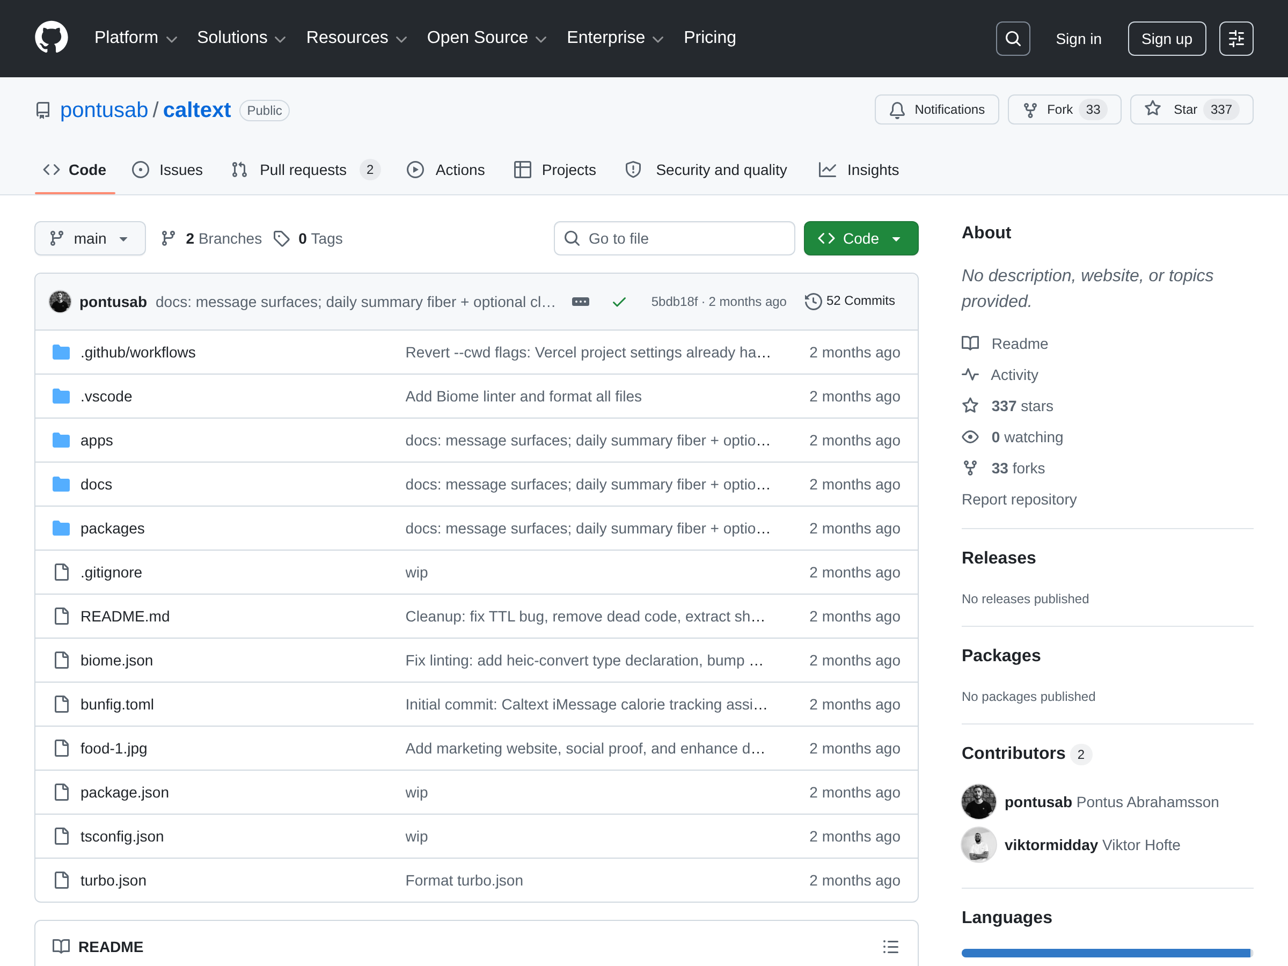Screen dimensions: 1288x966
Task: Click the green commit status checkmark
Action: (x=619, y=302)
